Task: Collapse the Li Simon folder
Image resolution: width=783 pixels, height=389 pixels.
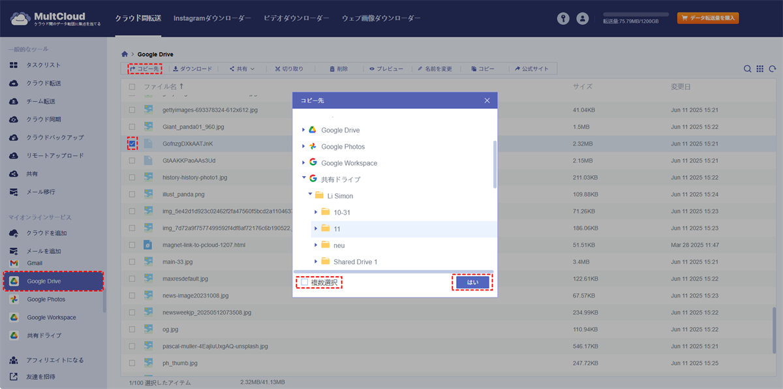Action: (310, 194)
